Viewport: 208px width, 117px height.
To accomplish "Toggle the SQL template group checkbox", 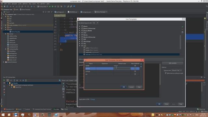I will (82, 44).
